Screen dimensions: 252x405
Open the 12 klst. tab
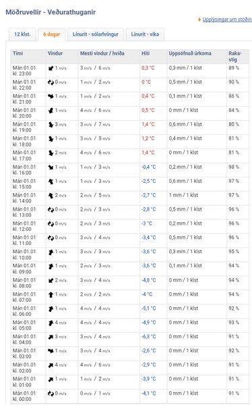coord(22,34)
